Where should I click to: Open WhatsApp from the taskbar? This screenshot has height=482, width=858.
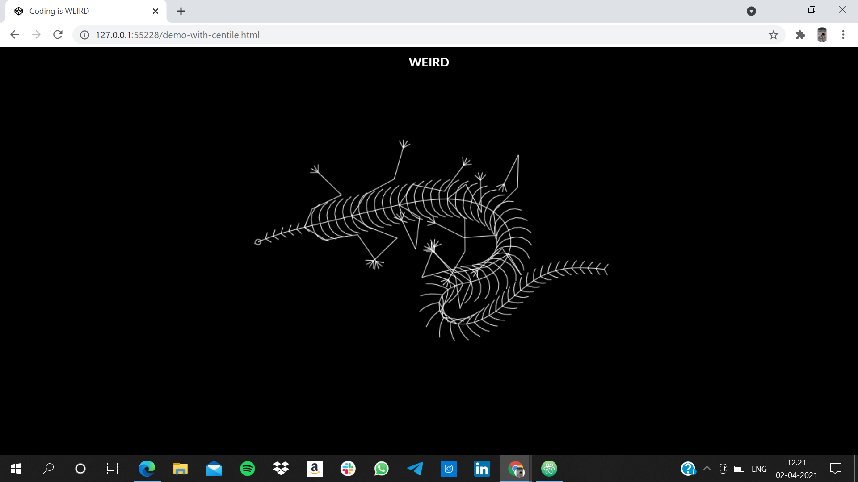(382, 469)
